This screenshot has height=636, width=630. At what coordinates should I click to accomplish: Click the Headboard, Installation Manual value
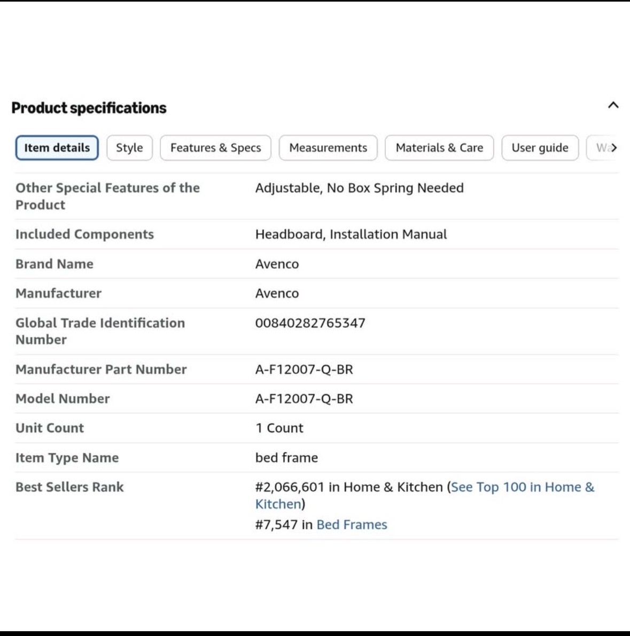coord(351,234)
